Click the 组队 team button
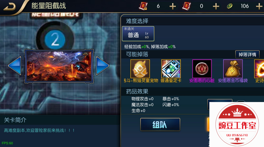The width and height of the screenshot is (264, 147). 160,125
